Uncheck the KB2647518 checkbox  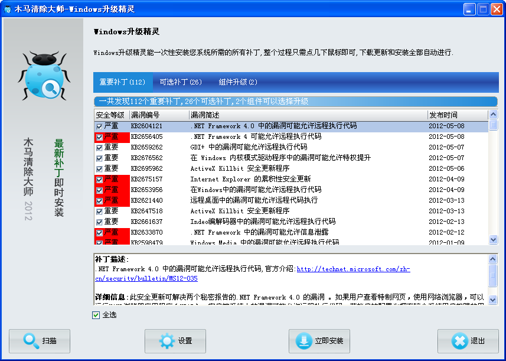(99, 212)
